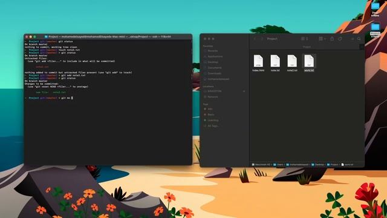387x218 pixels.
Task: Click the green 'new file: note2.txt' line
Action: pos(51,92)
